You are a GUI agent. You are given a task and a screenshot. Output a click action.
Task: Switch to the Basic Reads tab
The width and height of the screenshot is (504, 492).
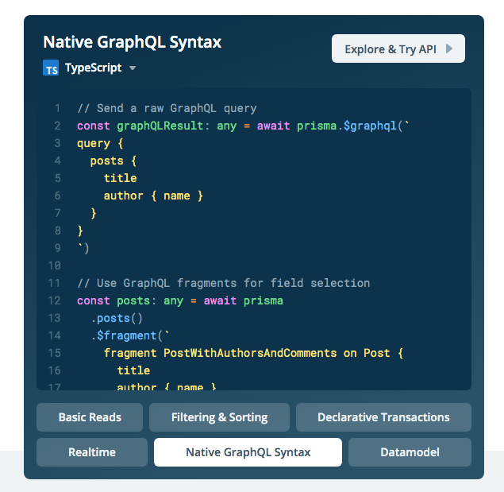(x=90, y=417)
